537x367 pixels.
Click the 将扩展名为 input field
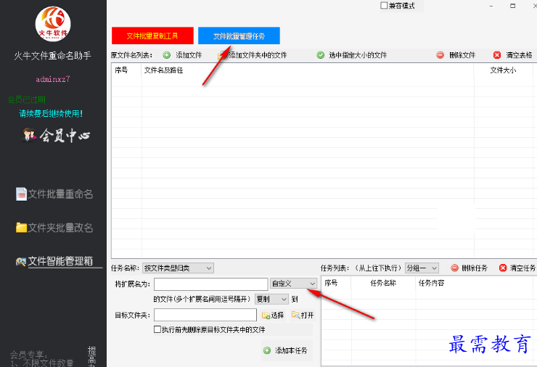pos(210,284)
